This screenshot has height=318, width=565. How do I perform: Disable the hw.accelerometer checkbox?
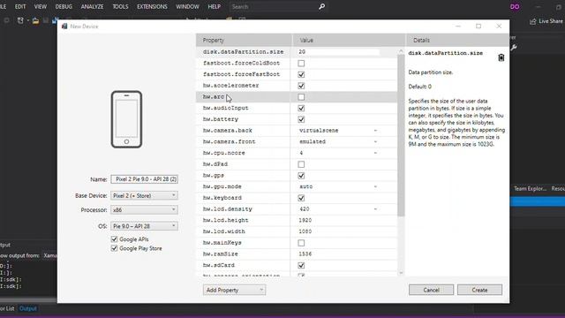pos(301,86)
